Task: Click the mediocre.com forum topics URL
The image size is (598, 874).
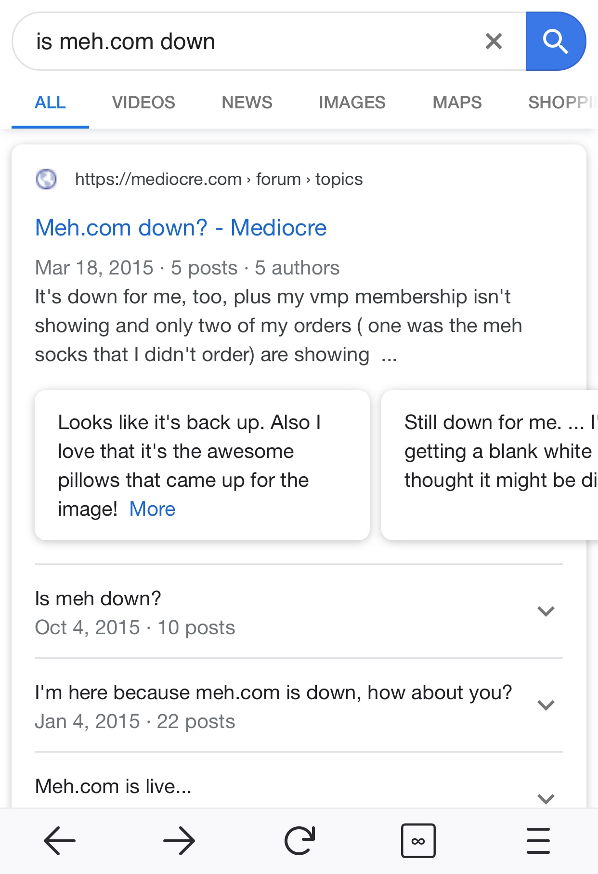Action: [x=219, y=179]
